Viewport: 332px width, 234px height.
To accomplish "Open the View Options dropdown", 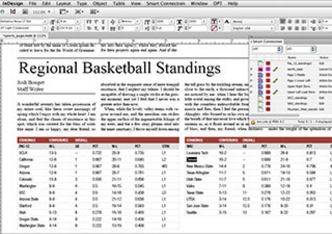I will pos(63,12).
